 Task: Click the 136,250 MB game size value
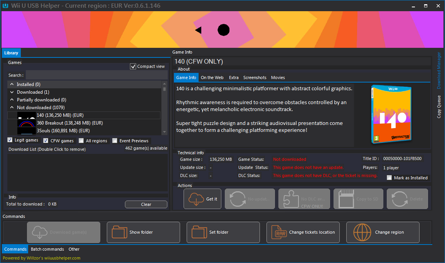[221, 159]
